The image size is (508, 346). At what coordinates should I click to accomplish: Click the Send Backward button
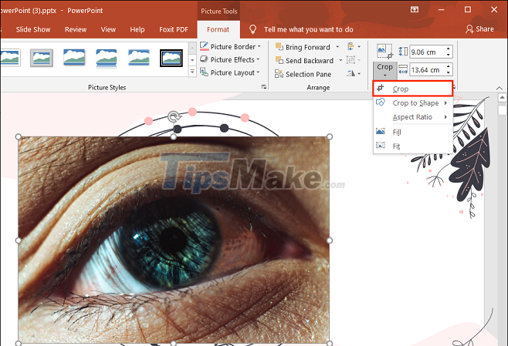pos(304,61)
